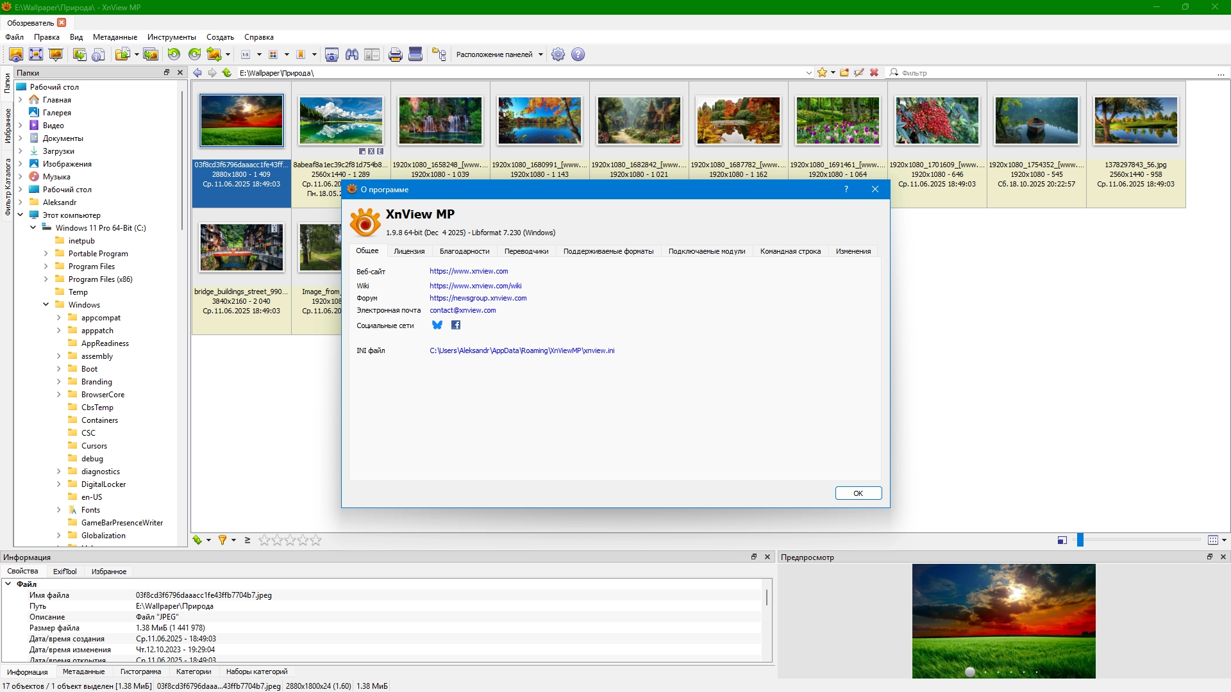Toggle the Папки vertical side tab
This screenshot has height=692, width=1231.
point(7,83)
